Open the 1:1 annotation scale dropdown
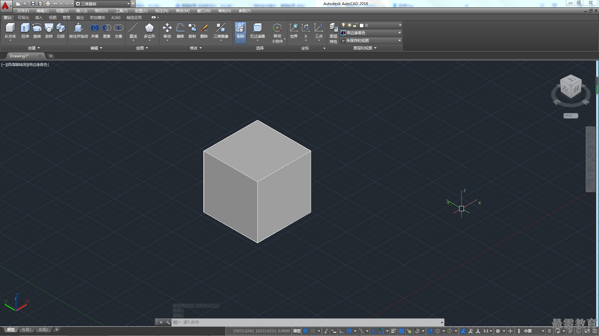The image size is (599, 336). (x=488, y=331)
